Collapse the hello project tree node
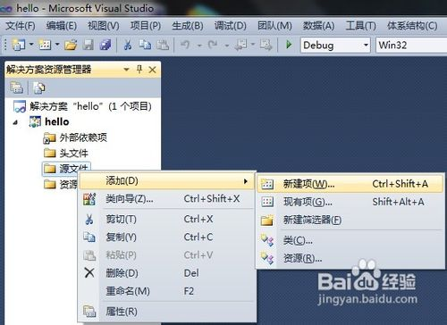This screenshot has height=325, width=447. click(x=16, y=122)
